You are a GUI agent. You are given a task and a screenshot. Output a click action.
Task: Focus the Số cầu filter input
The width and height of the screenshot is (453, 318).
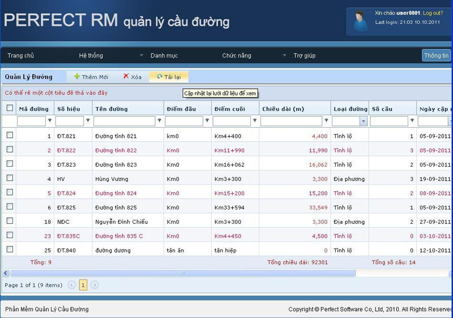click(x=389, y=121)
